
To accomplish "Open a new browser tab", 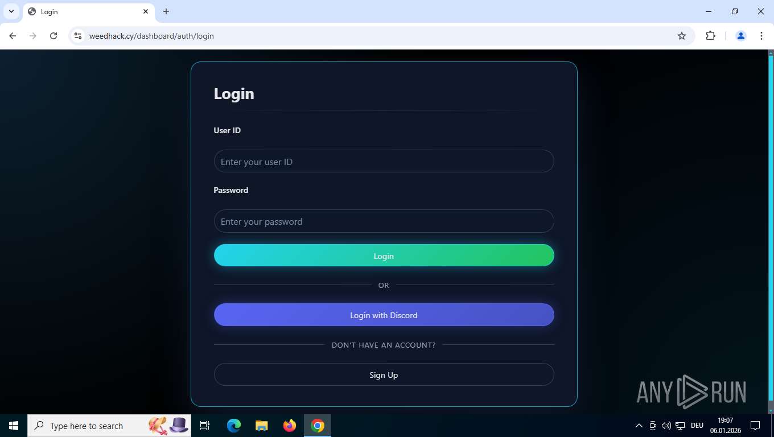I will coord(166,11).
